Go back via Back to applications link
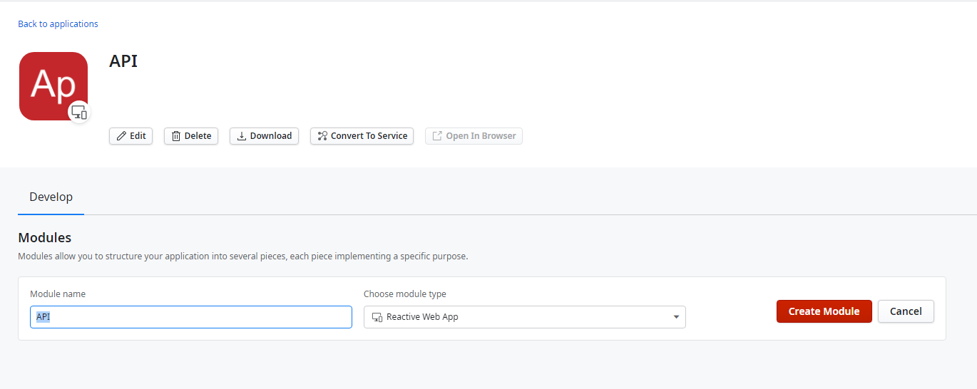The height and width of the screenshot is (389, 977). click(58, 24)
